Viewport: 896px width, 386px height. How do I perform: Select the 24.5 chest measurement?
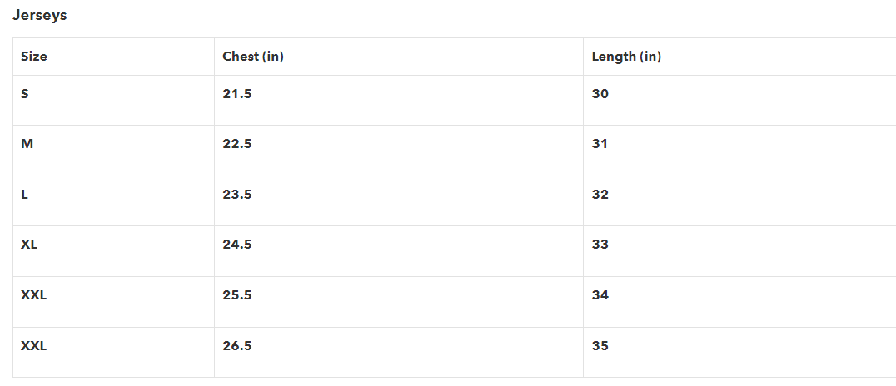(x=237, y=245)
